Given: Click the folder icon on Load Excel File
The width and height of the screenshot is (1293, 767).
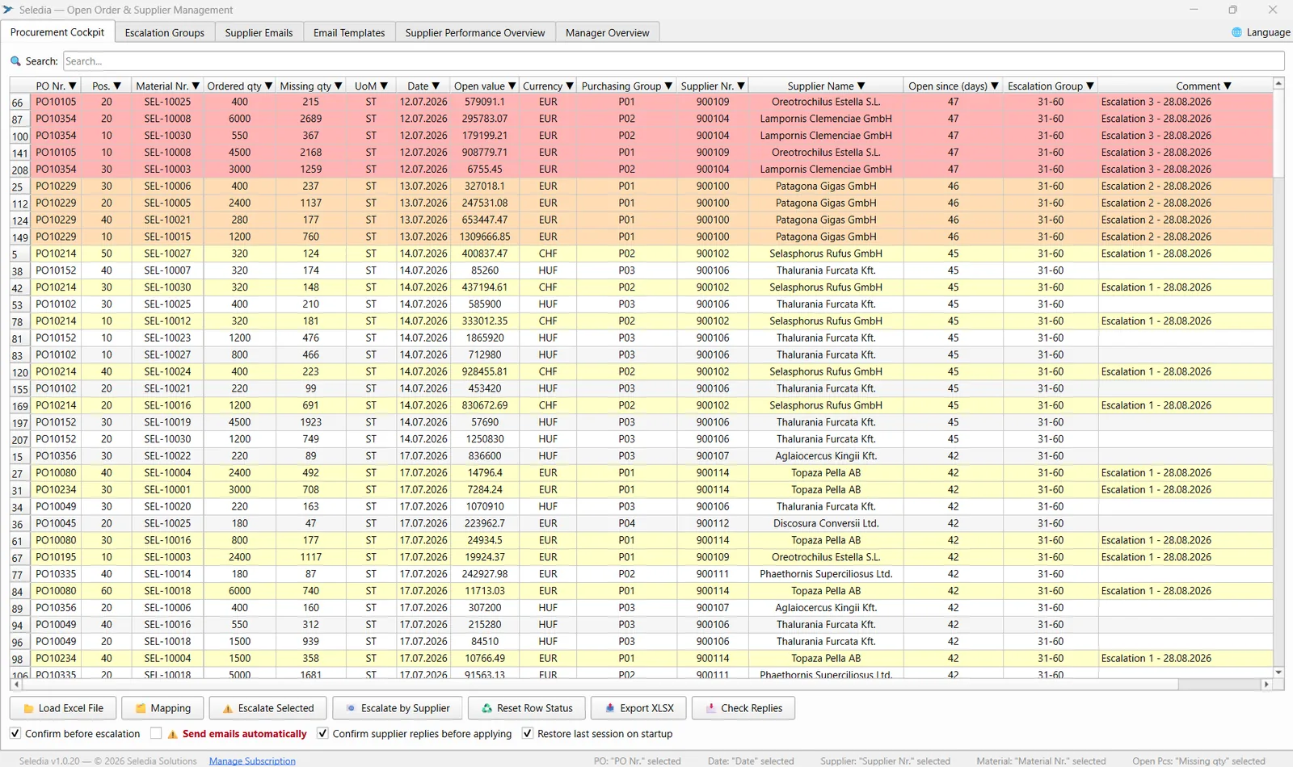Looking at the screenshot, I should point(29,709).
